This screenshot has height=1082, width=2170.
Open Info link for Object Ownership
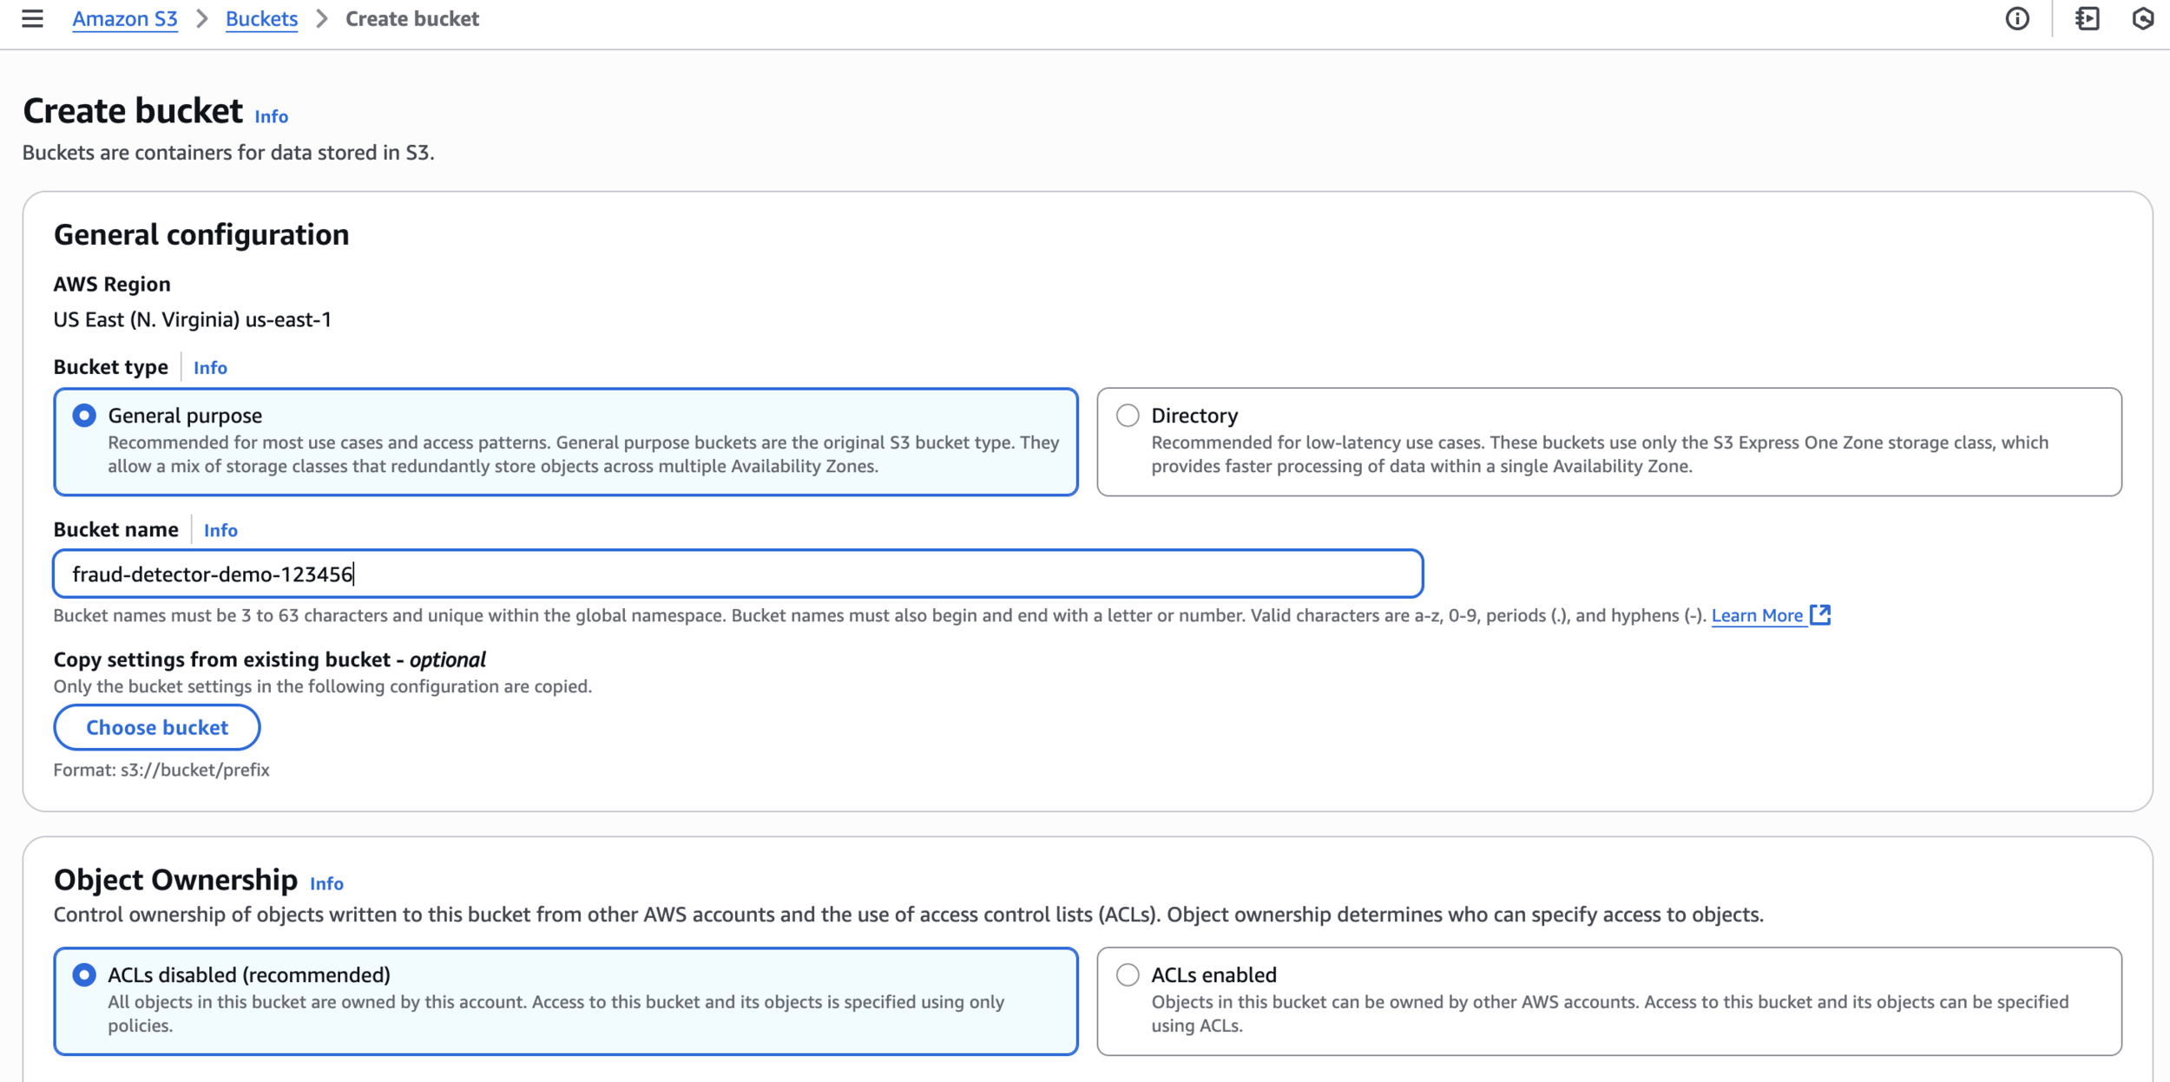pyautogui.click(x=326, y=883)
